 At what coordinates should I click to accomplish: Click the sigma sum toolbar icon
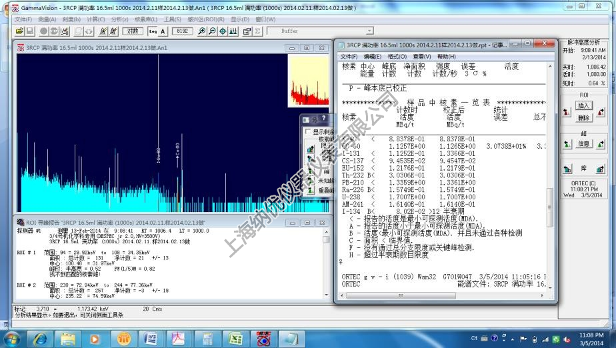tap(258, 31)
